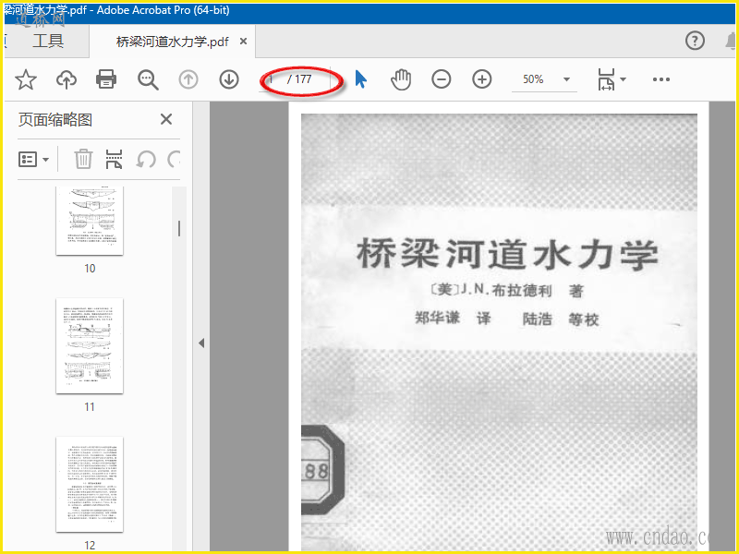Print the document with printer icon

click(106, 79)
